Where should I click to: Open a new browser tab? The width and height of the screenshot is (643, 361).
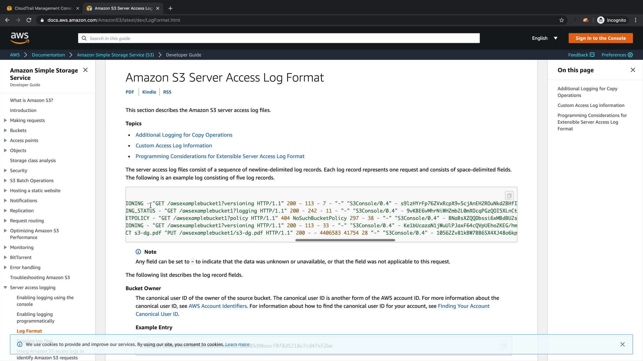click(170, 8)
